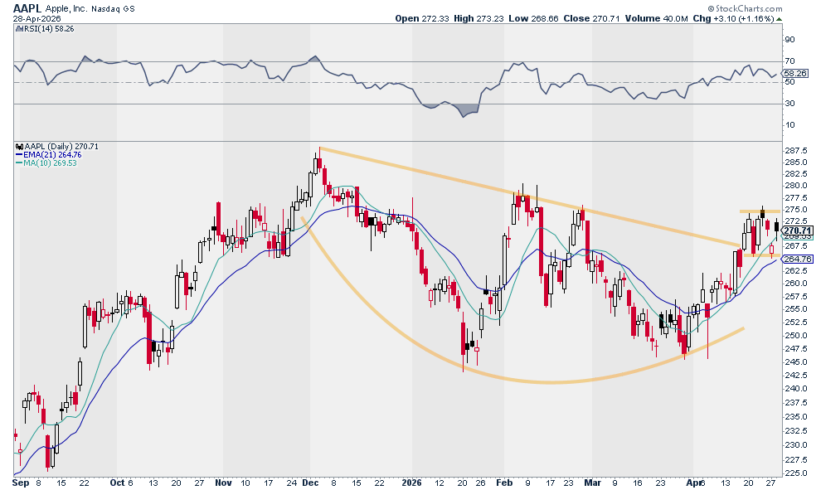Screen dimensions: 821x490
Task: Click the price axis label 260.0
Action: click(x=796, y=284)
